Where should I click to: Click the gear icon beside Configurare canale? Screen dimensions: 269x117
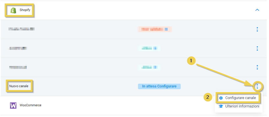pos(221,98)
